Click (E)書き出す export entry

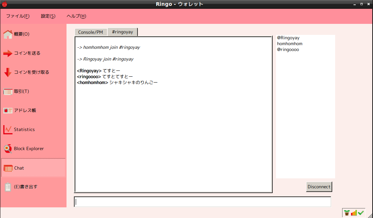33,187
